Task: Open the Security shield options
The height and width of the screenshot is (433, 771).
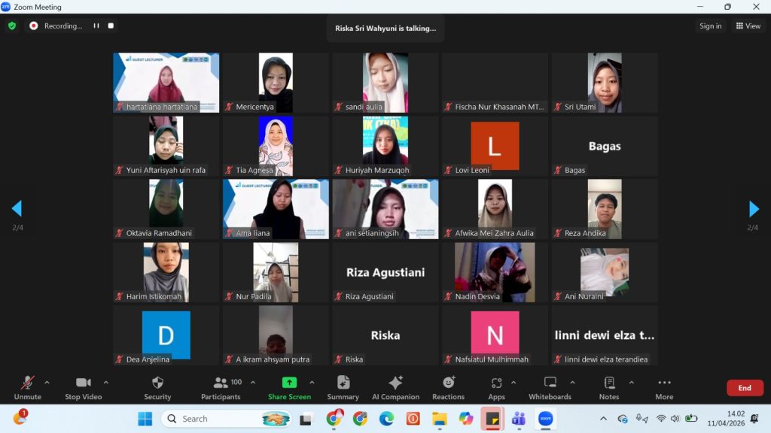Action: [x=157, y=388]
